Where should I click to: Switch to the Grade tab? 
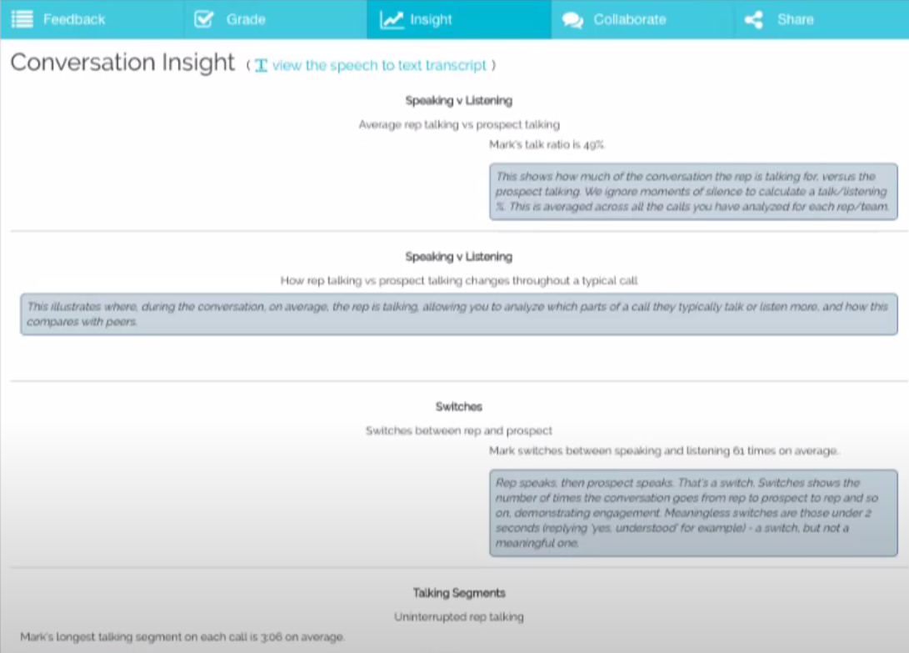[x=276, y=19]
